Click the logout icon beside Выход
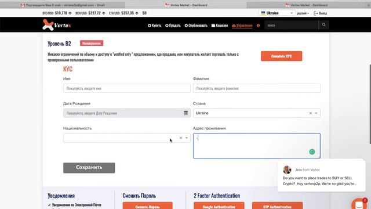This screenshot has height=209, width=371. (315, 13)
